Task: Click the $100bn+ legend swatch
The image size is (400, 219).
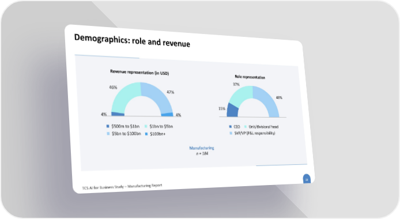Action: point(146,134)
